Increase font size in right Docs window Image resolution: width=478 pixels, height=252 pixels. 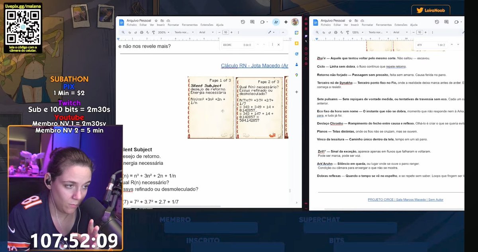point(425,32)
